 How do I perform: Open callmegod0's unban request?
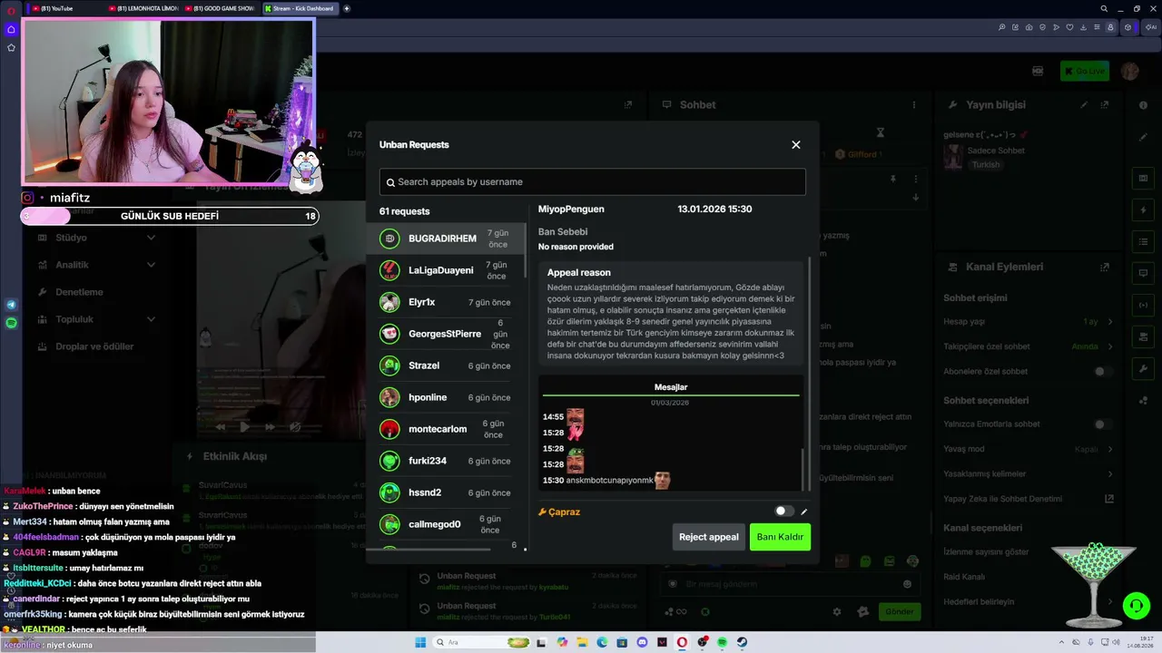point(446,524)
